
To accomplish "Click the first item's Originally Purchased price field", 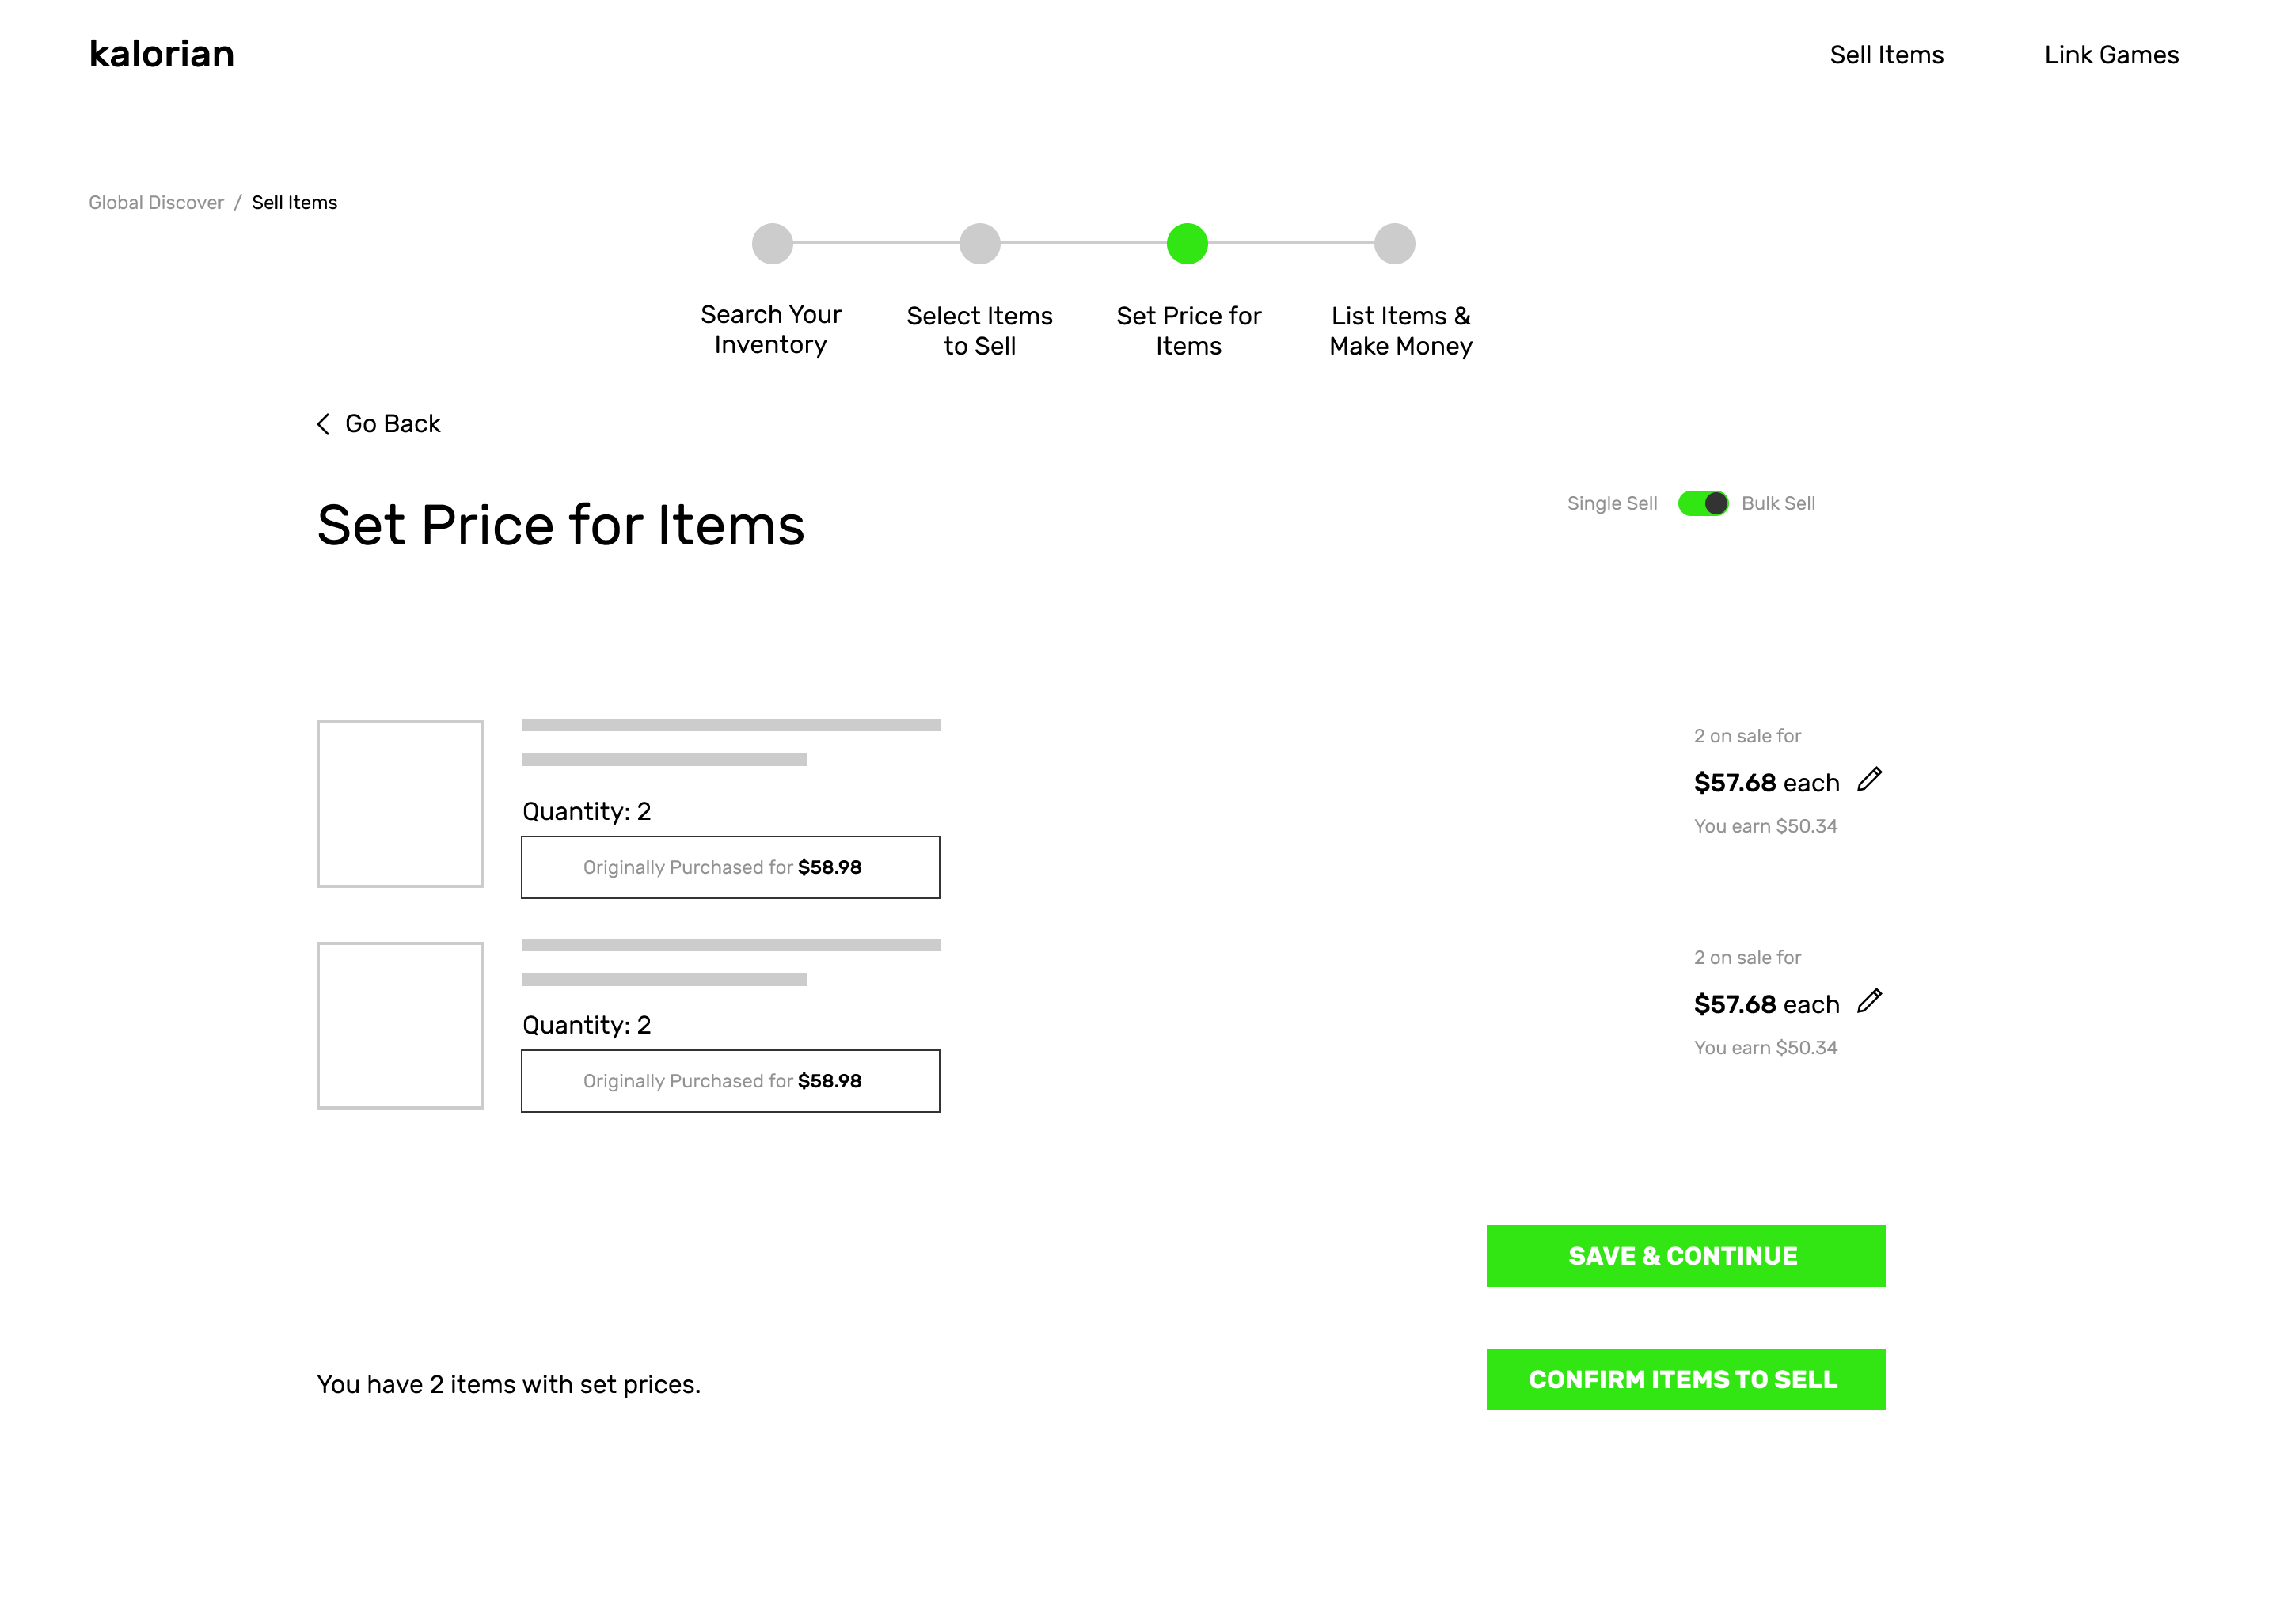I will pos(730,867).
